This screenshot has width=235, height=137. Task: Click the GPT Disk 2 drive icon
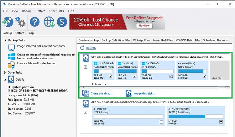point(86,103)
